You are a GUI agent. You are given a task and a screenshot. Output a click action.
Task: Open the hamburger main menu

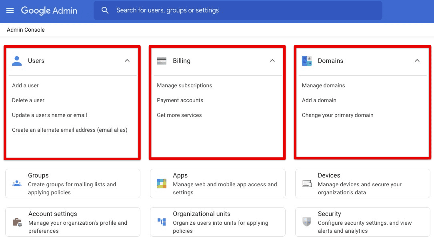(x=10, y=10)
